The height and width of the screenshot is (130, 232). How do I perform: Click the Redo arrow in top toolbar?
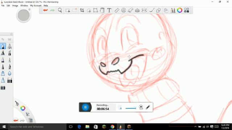point(52,10)
